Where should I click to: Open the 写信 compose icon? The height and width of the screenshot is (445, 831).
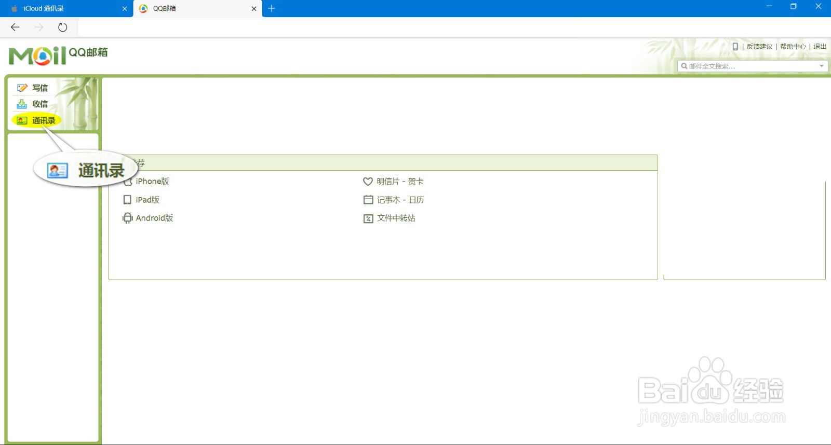coord(22,88)
